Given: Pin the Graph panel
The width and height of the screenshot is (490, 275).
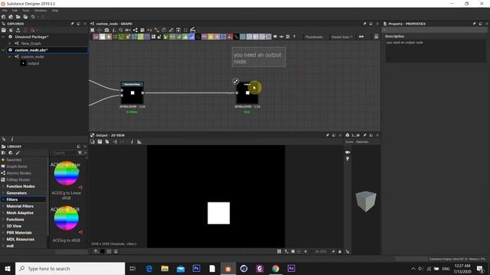Looking at the screenshot, I should coord(364,24).
